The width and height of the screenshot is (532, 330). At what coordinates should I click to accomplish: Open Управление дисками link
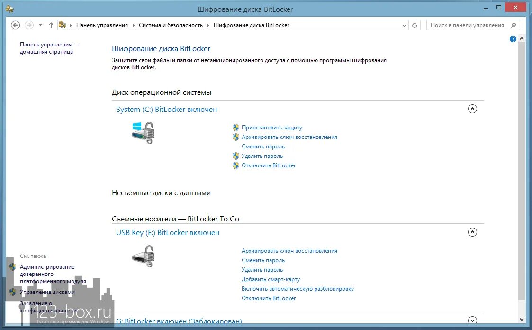point(47,292)
